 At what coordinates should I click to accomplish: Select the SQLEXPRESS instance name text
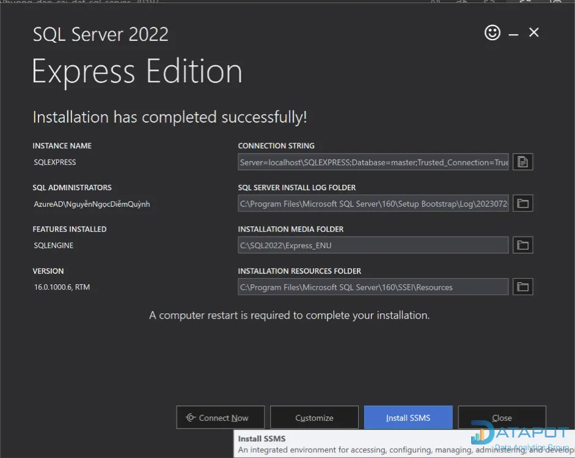pyautogui.click(x=55, y=162)
